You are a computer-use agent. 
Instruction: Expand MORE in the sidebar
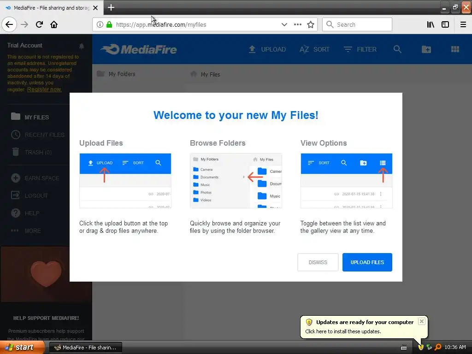click(26, 230)
